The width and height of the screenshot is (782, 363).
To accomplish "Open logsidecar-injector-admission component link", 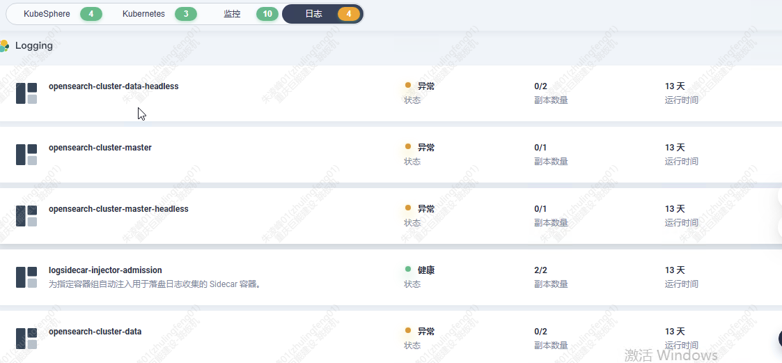I will point(105,270).
